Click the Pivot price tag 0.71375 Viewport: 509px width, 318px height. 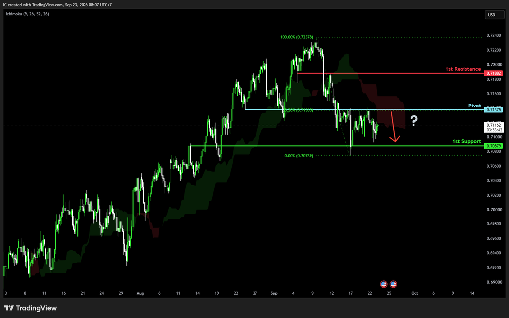(493, 110)
